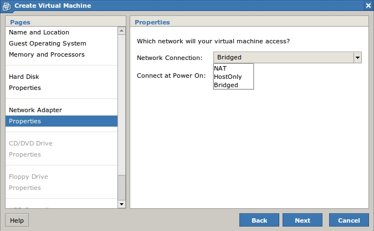Viewport: 374px width, 231px height.
Task: Go to Name and Location page
Action: click(62, 32)
